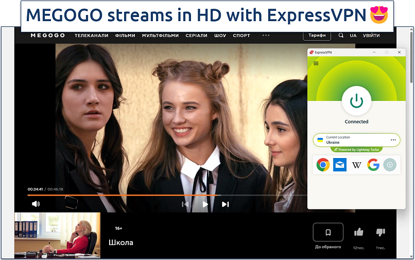Launch the Chrome shortcut in ExpressVPN
This screenshot has height=260, width=415.
pos(323,165)
